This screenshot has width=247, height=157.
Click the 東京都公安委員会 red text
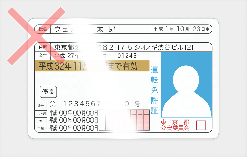click(175, 125)
